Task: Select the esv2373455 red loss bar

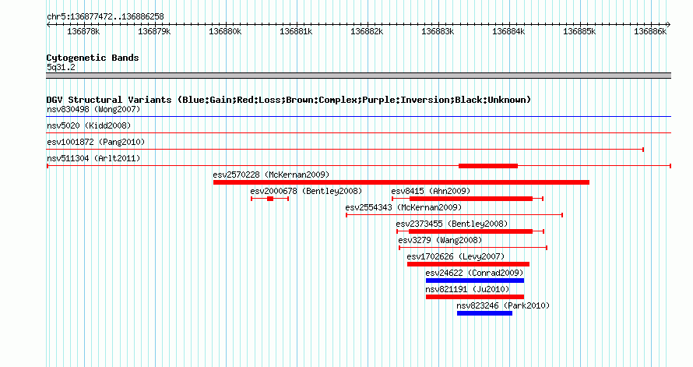Action: [x=470, y=231]
